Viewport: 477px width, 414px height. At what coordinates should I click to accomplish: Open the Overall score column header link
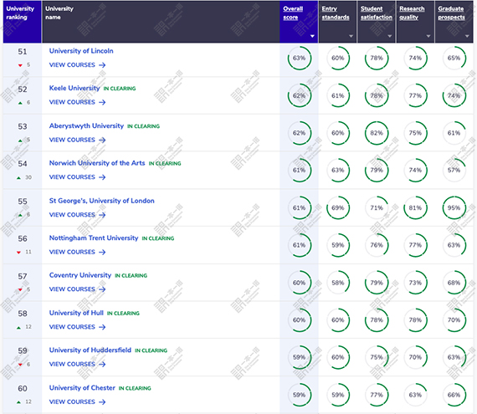point(293,13)
